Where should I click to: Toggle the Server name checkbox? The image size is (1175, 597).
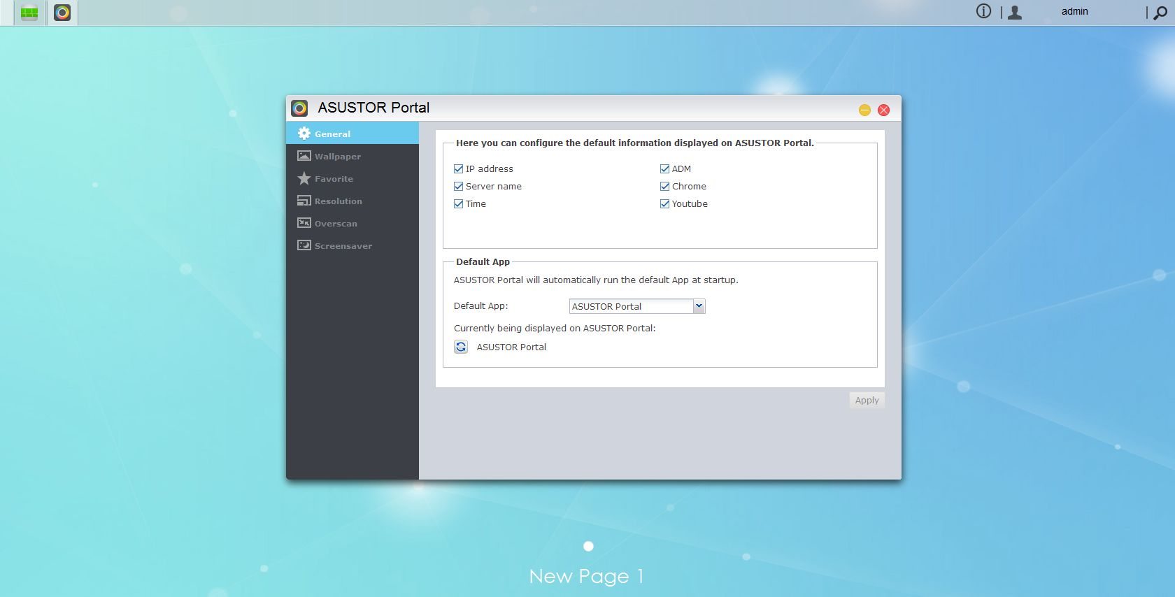click(459, 186)
